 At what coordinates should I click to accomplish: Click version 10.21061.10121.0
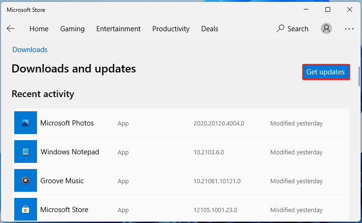(217, 181)
